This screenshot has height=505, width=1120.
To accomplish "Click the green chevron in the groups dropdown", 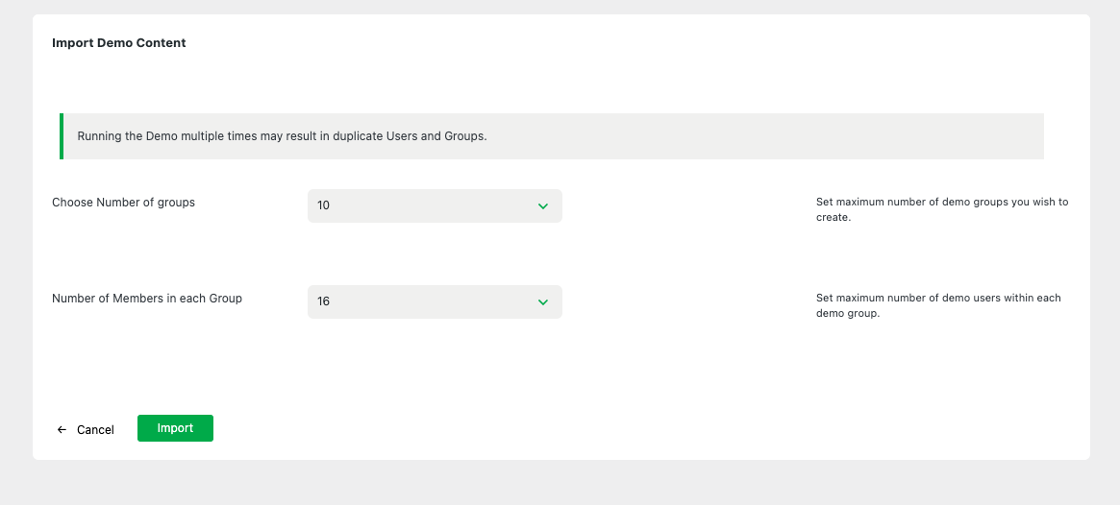I will 542,206.
